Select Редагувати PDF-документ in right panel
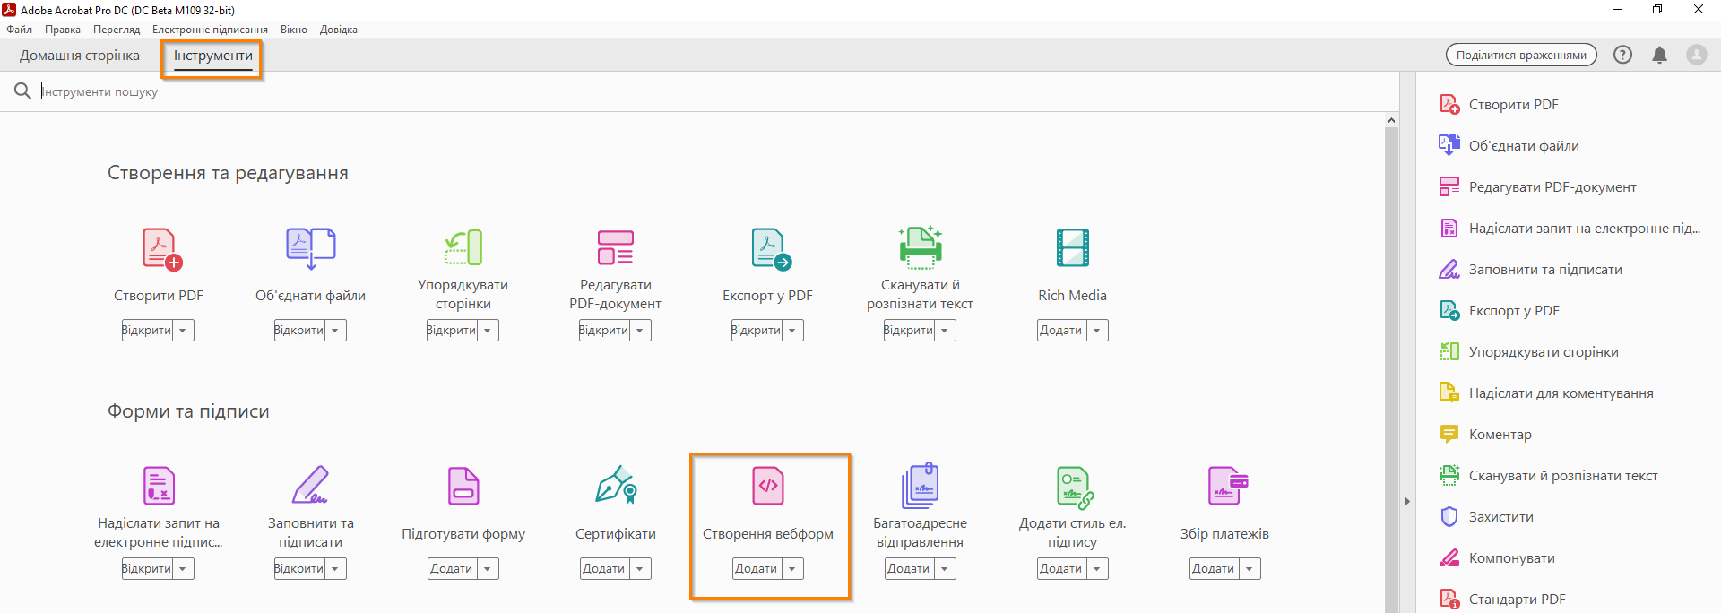 [x=1537, y=186]
